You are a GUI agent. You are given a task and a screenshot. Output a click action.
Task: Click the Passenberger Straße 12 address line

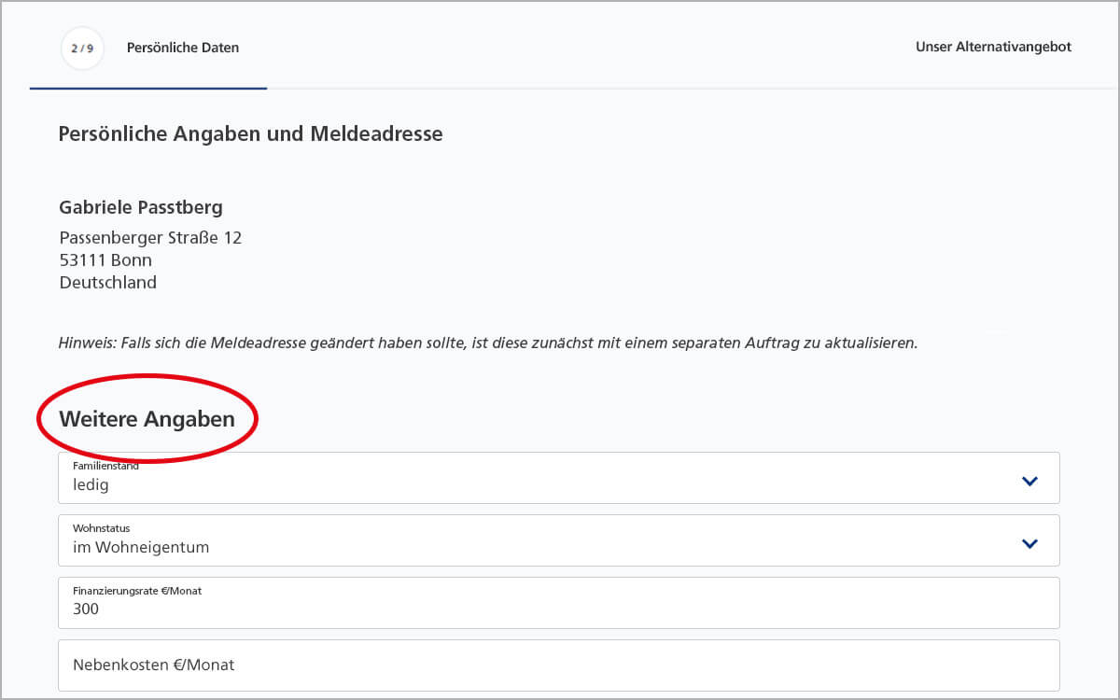pyautogui.click(x=150, y=238)
